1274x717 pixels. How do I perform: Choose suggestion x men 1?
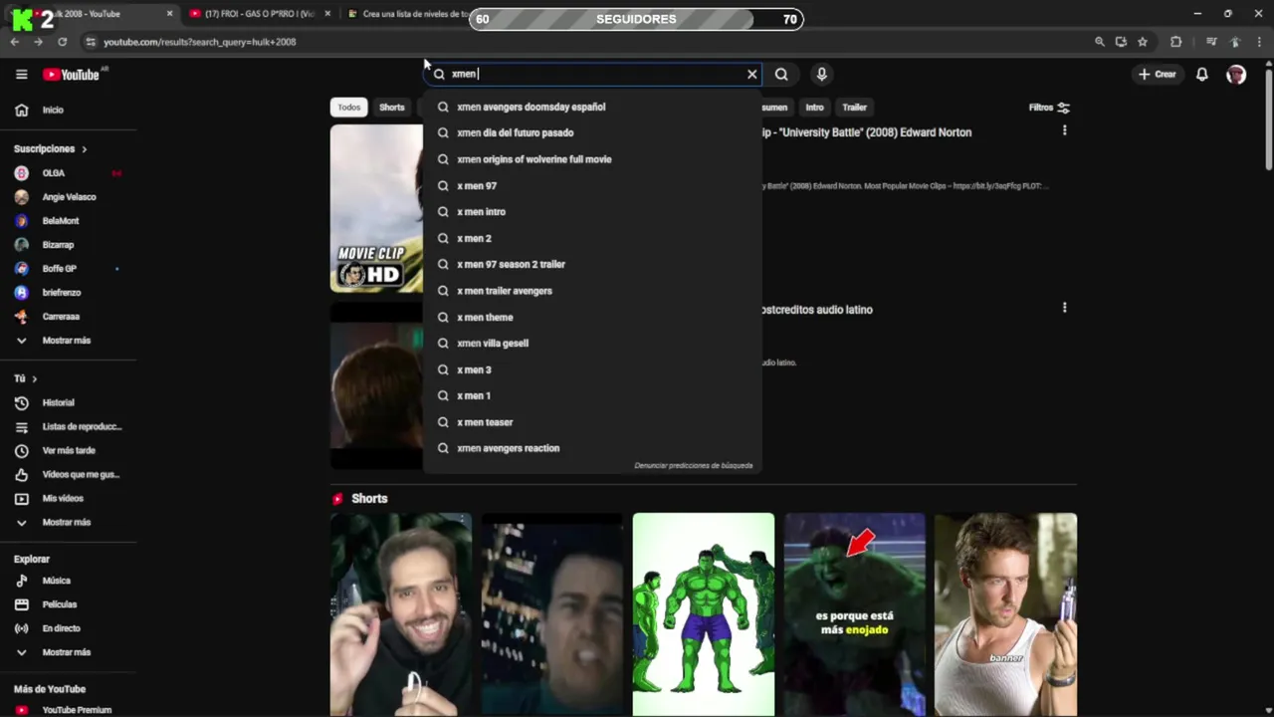pyautogui.click(x=592, y=396)
